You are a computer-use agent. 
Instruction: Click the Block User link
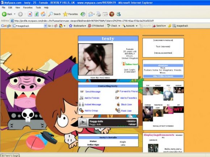(x=127, y=104)
